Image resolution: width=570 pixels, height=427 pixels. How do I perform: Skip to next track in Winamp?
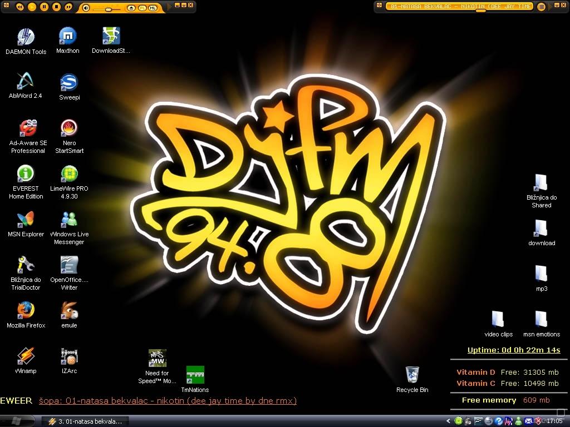68,7
